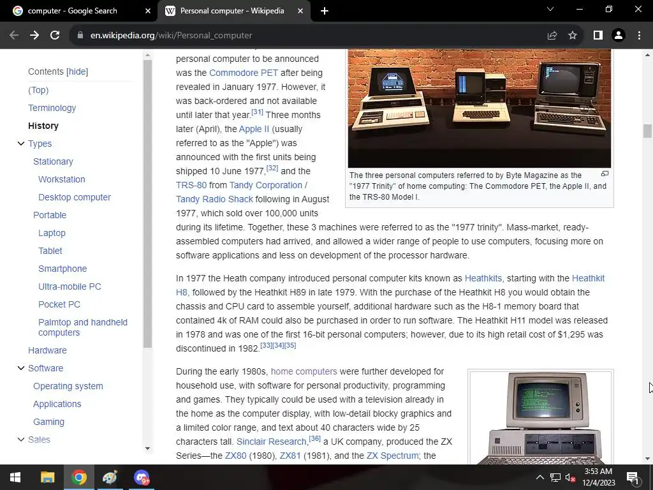
Task: Share this page using the share icon
Action: (552, 36)
